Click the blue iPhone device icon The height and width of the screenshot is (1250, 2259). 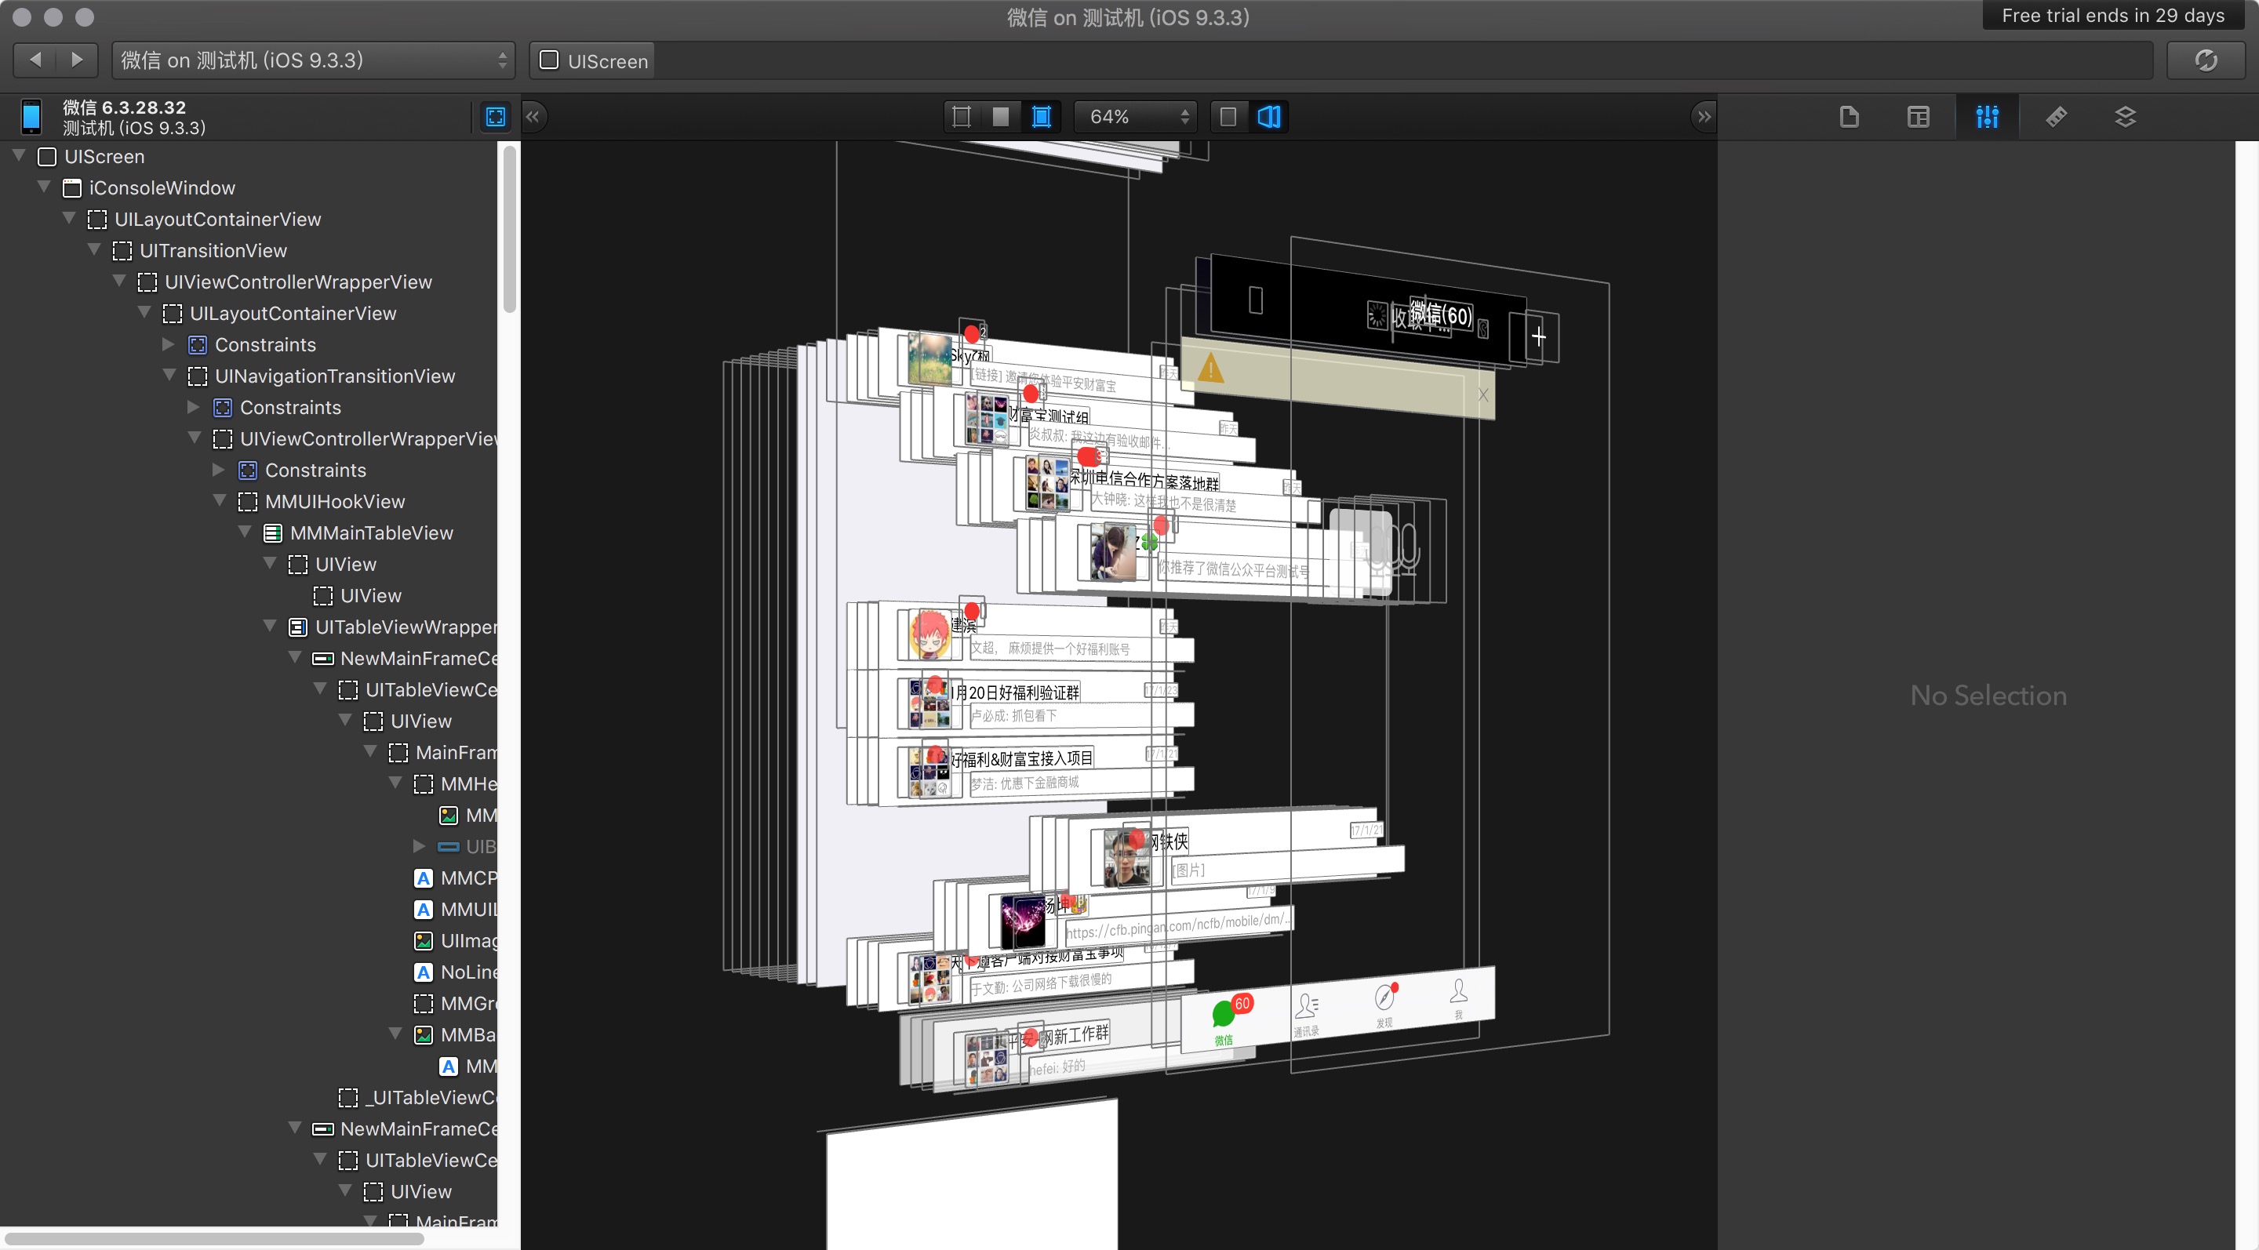click(x=31, y=117)
